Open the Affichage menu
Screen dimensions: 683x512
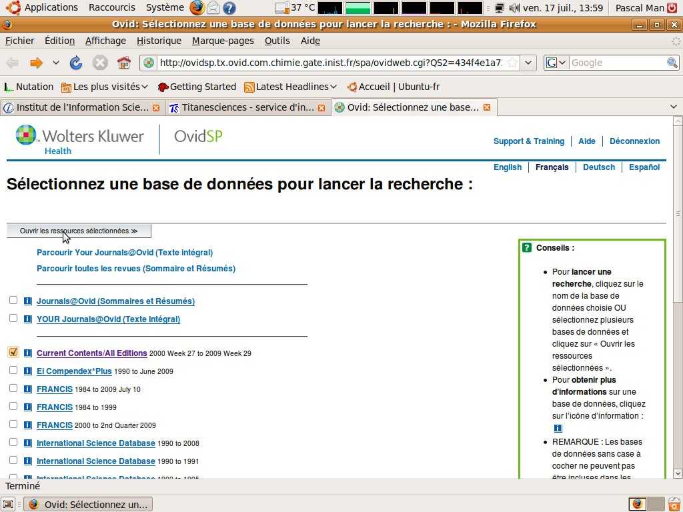point(105,41)
